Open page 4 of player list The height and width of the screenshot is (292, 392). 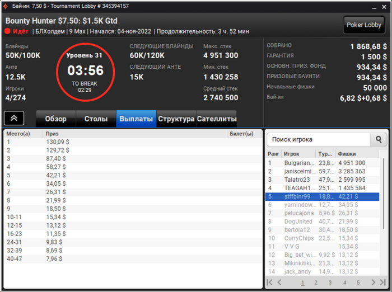[345, 282]
